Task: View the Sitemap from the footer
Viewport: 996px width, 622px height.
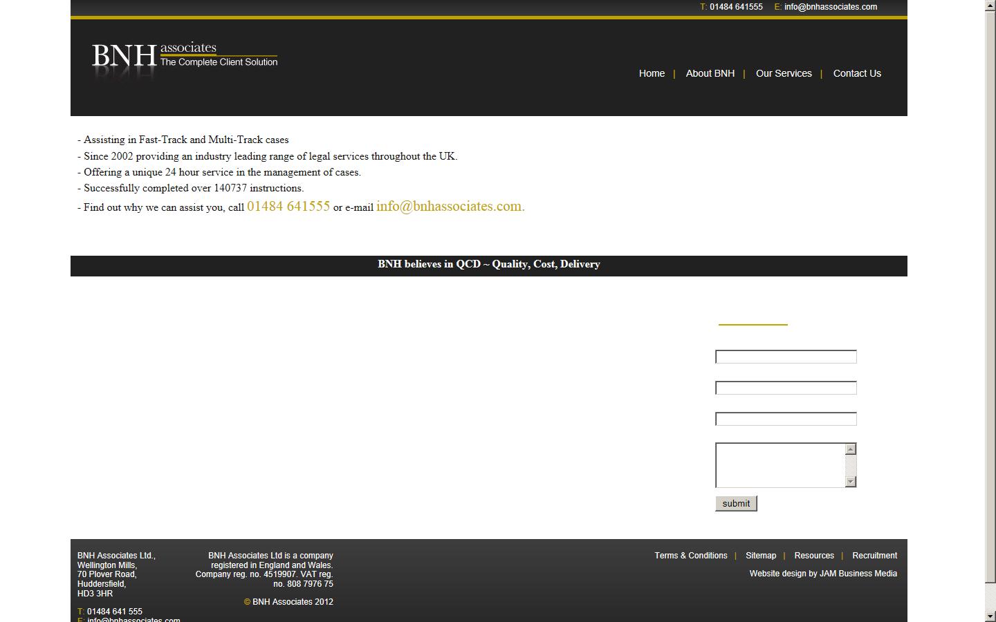Action: (x=761, y=556)
